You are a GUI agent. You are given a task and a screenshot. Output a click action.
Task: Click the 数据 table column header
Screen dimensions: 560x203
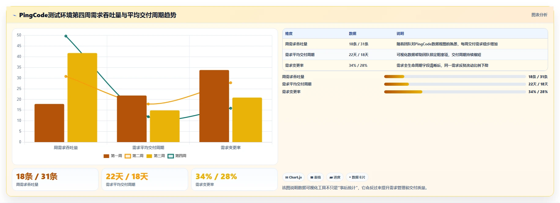(x=353, y=34)
